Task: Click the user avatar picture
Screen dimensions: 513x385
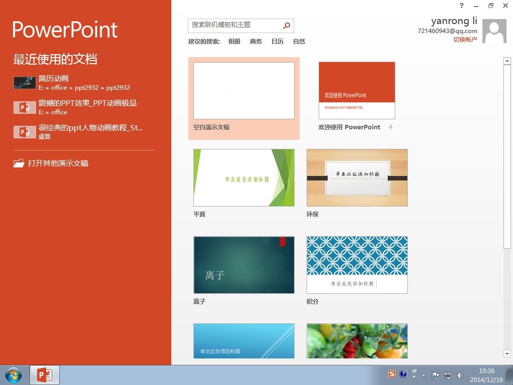Action: (494, 31)
